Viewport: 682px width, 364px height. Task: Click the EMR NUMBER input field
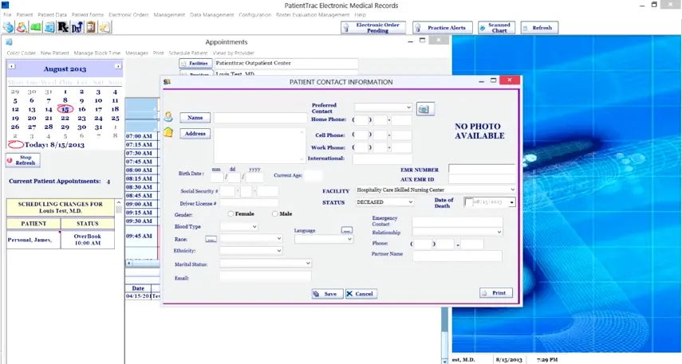482,169
